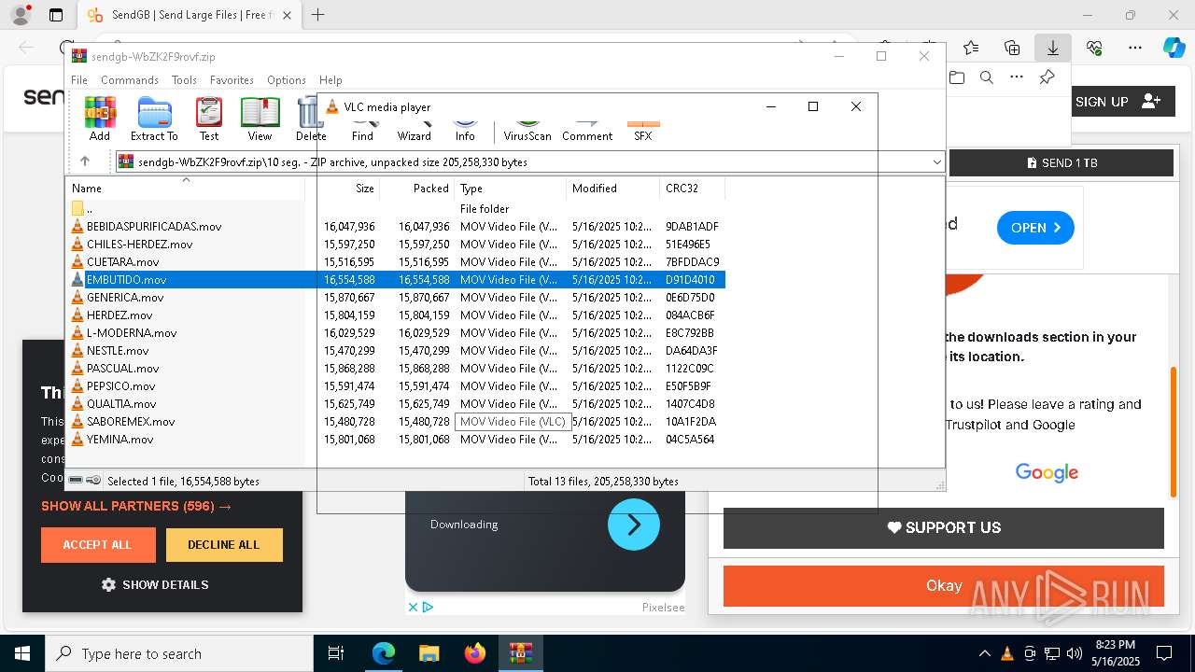1195x672 pixels.
Task: Open the WinRAR File menu
Action: (79, 80)
